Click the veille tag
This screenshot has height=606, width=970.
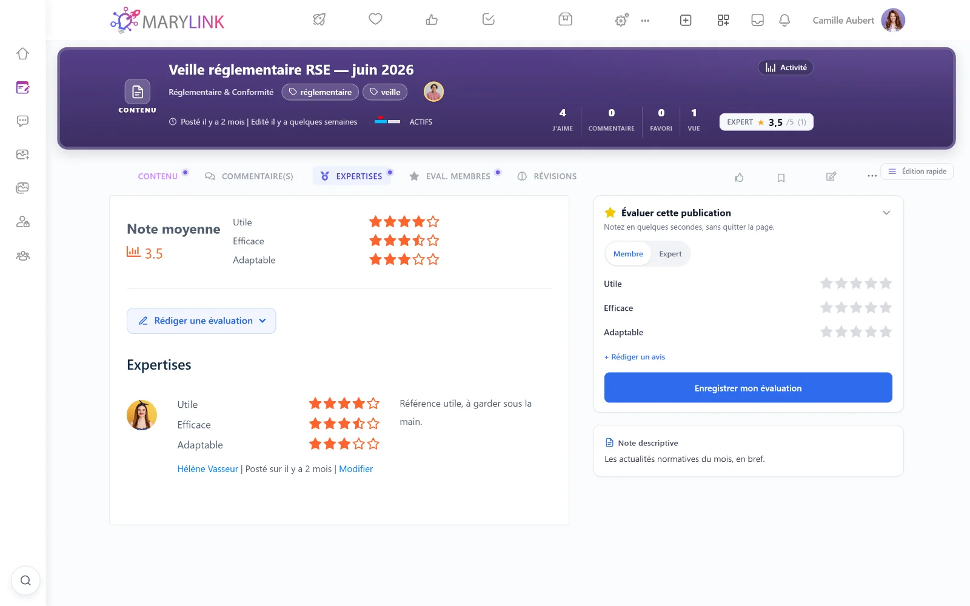[385, 92]
